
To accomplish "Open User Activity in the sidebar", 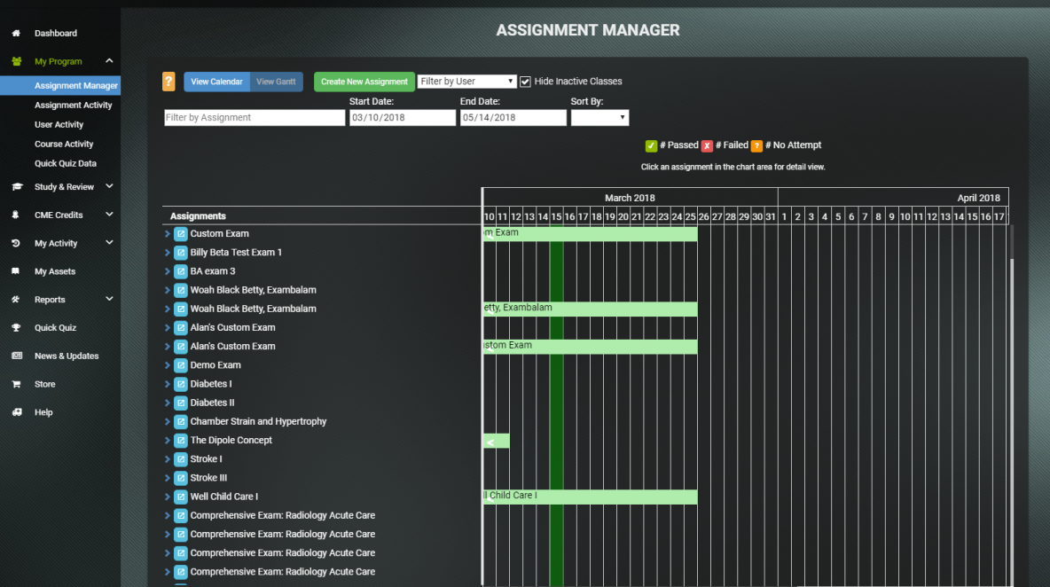I will click(59, 124).
